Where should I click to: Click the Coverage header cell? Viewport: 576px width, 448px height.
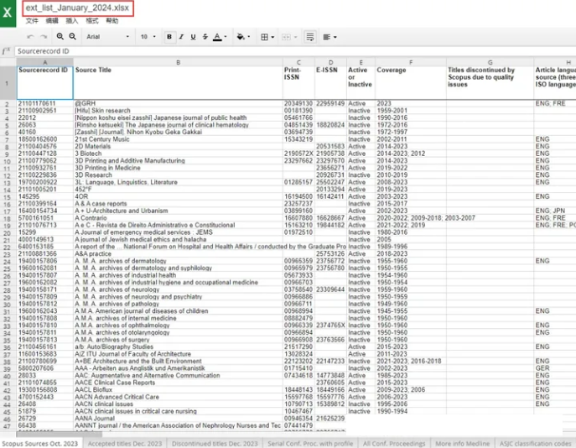click(411, 83)
